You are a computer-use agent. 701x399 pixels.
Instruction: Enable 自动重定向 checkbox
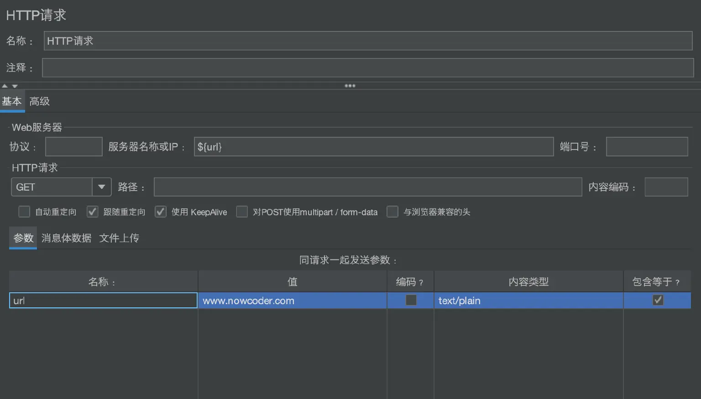pos(24,211)
